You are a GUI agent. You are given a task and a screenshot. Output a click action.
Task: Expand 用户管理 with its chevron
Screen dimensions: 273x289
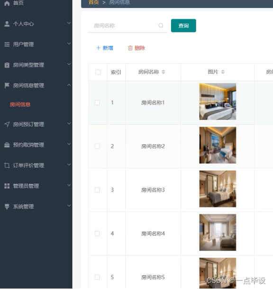tap(69, 44)
